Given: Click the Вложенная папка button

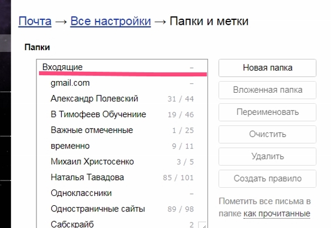Looking at the screenshot, I should coord(268,90).
